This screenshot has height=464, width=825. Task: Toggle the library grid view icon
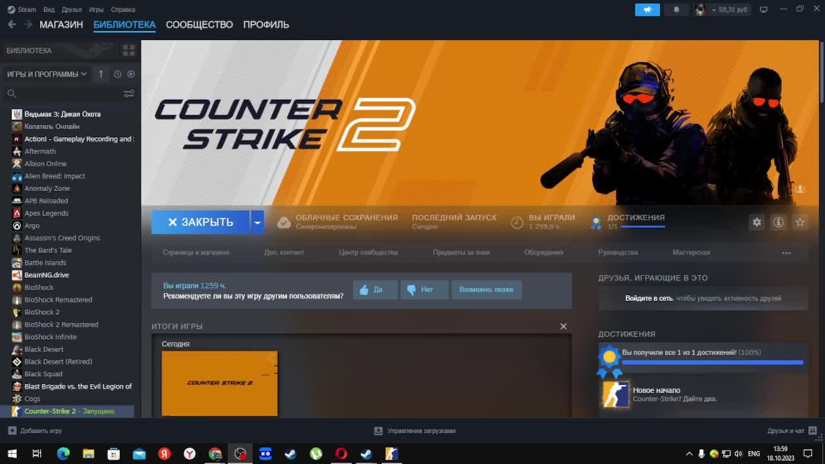click(129, 50)
